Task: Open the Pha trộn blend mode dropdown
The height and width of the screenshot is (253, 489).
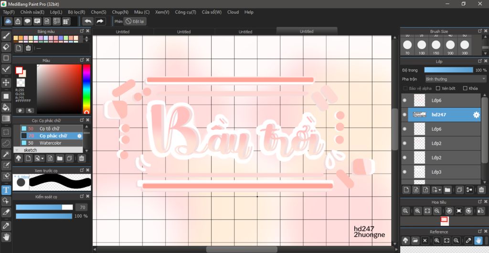Action: 456,79
